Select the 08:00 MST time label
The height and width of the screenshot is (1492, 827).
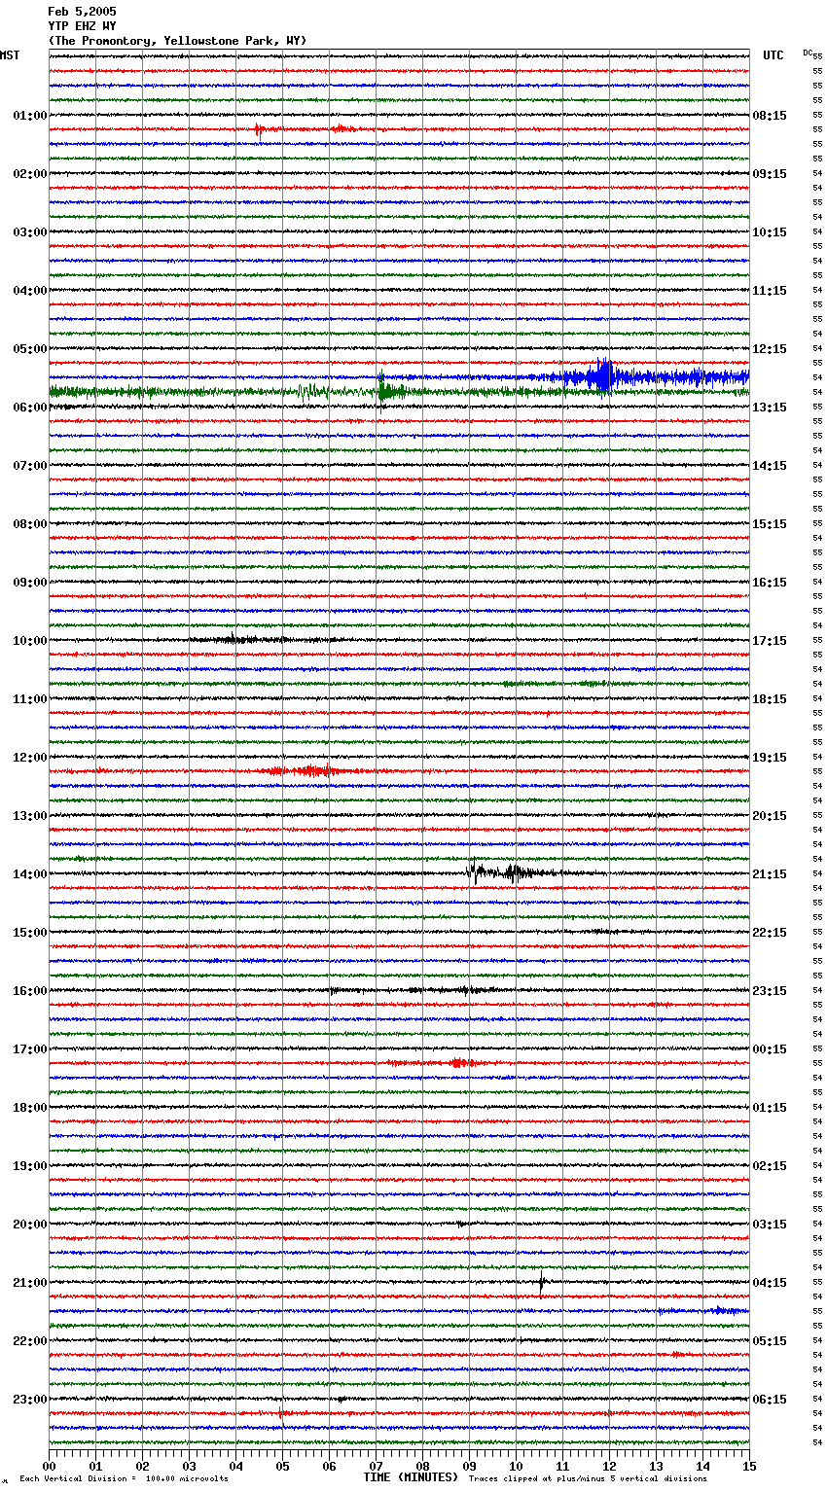30,524
